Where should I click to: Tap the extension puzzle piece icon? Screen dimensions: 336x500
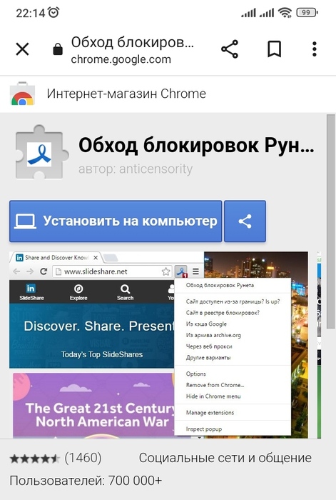click(x=41, y=152)
